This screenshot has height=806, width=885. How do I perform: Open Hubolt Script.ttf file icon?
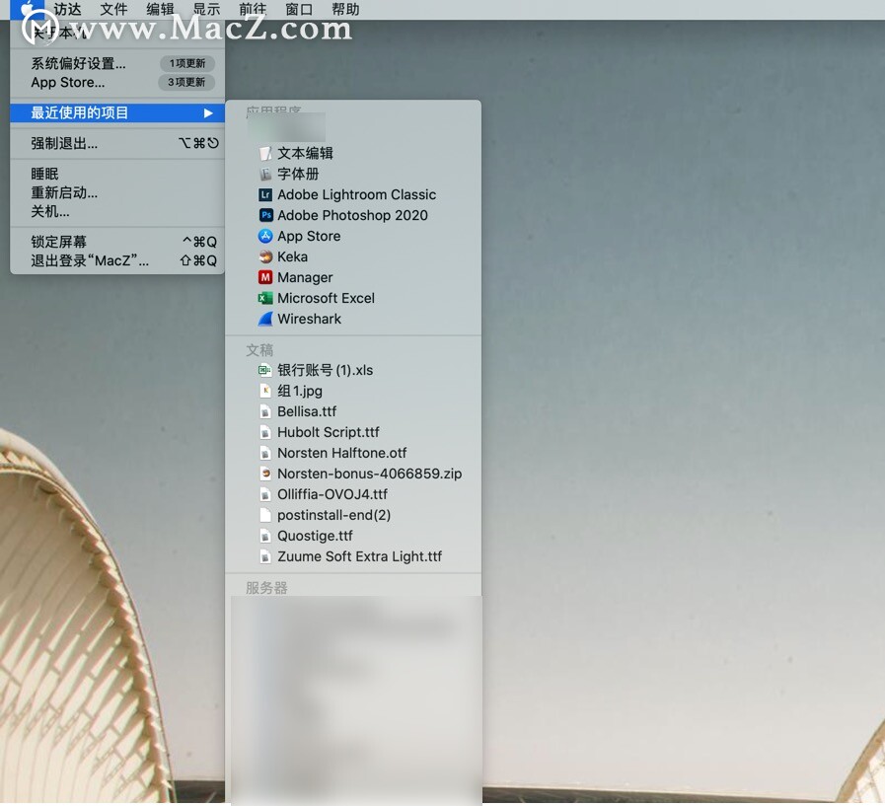(265, 432)
